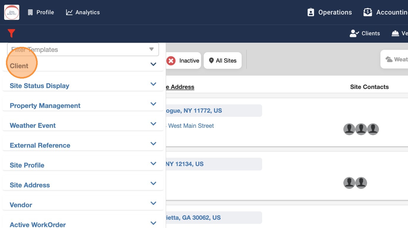Expand the Weather Event filter
408x228 pixels.
pos(153,124)
